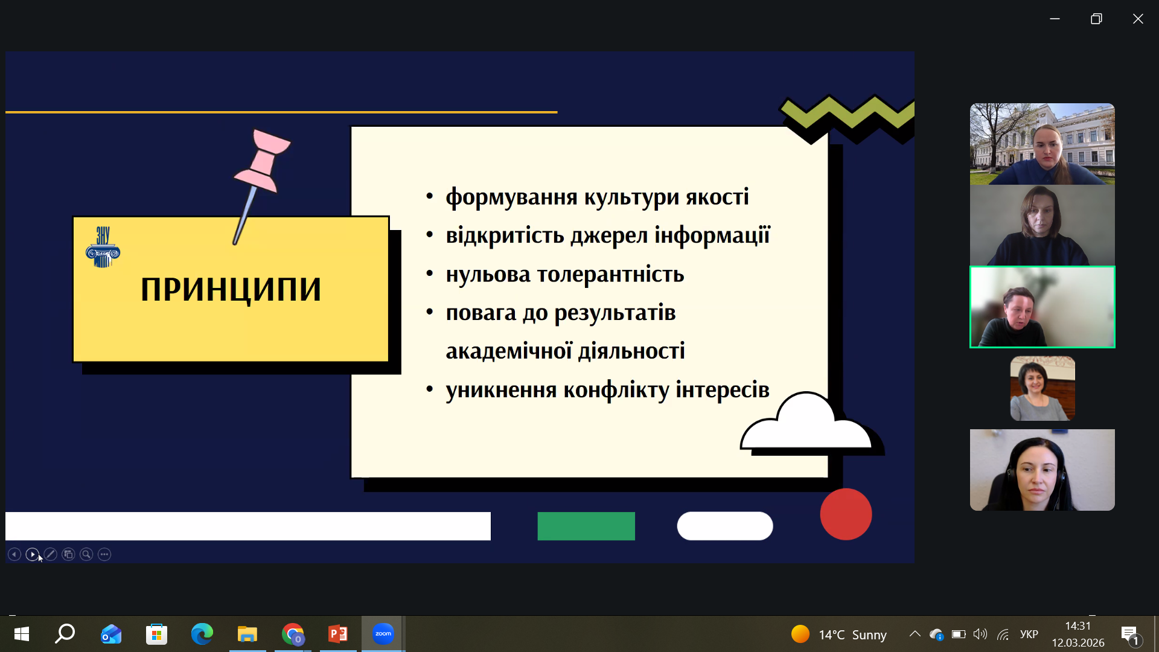This screenshot has width=1159, height=652.
Task: Click the small participant profile photo tile
Action: 1042,388
